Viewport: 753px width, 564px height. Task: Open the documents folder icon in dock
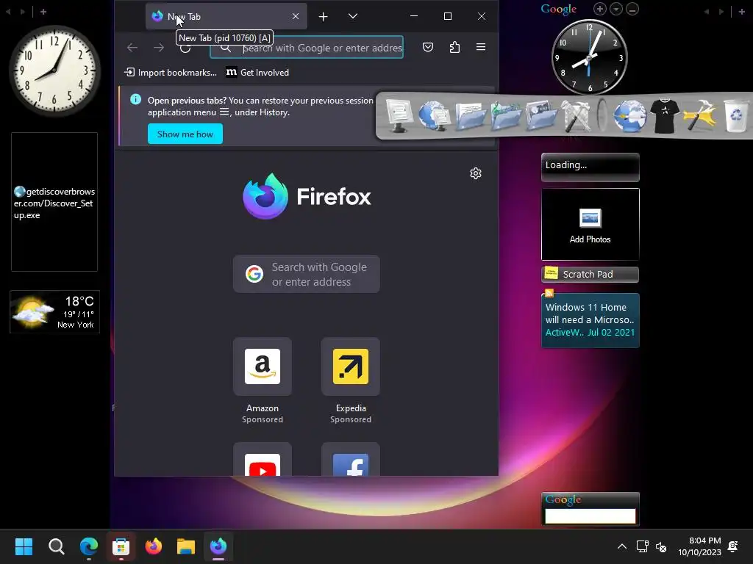(470, 115)
